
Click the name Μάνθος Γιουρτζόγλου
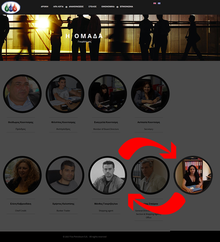(x=106, y=204)
